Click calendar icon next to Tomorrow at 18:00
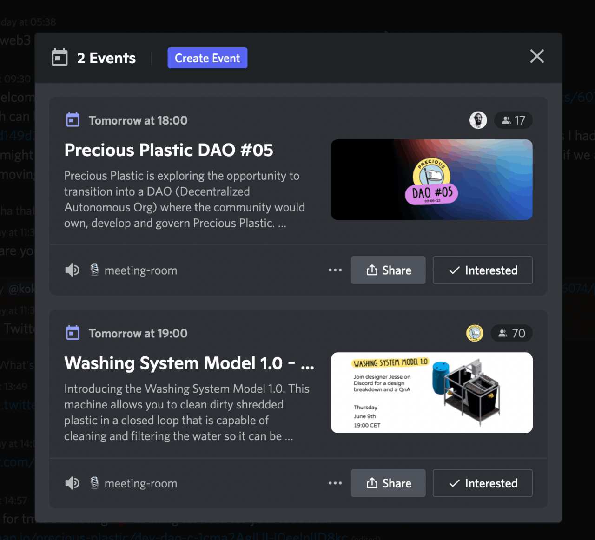595x540 pixels. pyautogui.click(x=73, y=120)
